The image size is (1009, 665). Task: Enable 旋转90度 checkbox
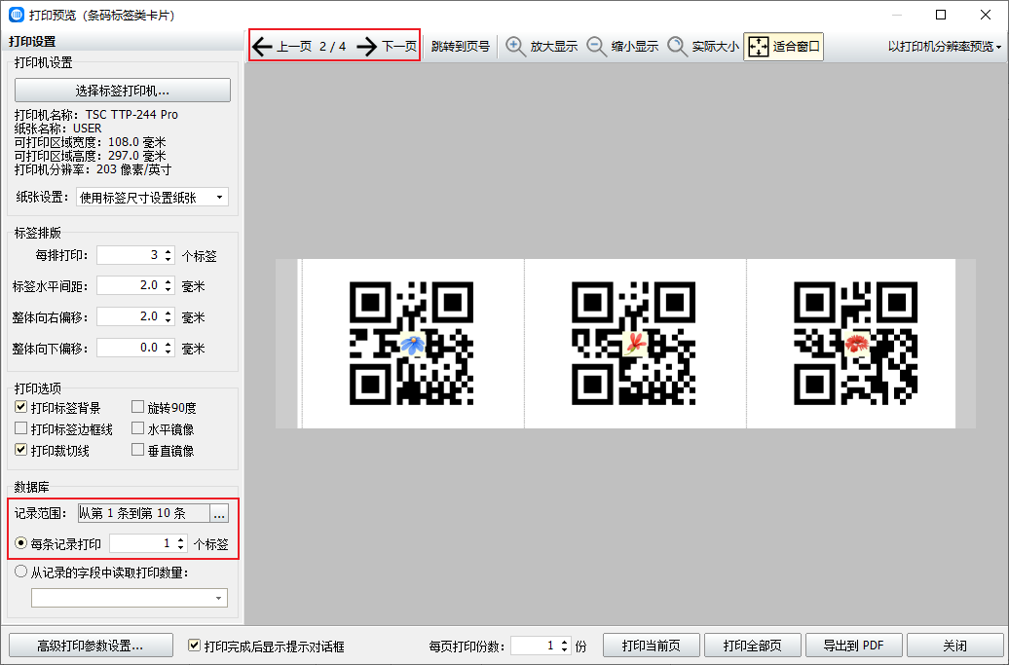click(137, 407)
